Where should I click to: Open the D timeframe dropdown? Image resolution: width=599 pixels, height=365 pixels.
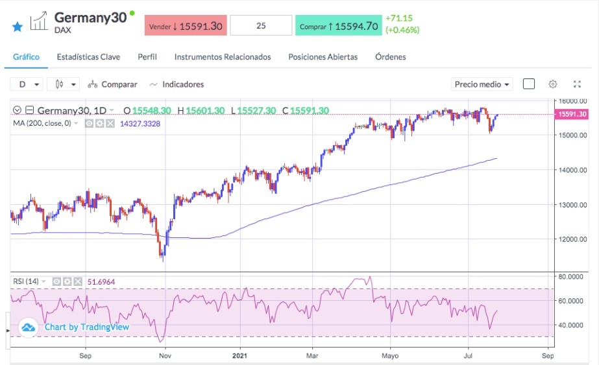click(26, 84)
